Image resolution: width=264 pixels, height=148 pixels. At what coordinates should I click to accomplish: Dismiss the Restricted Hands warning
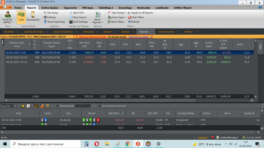[151, 37]
